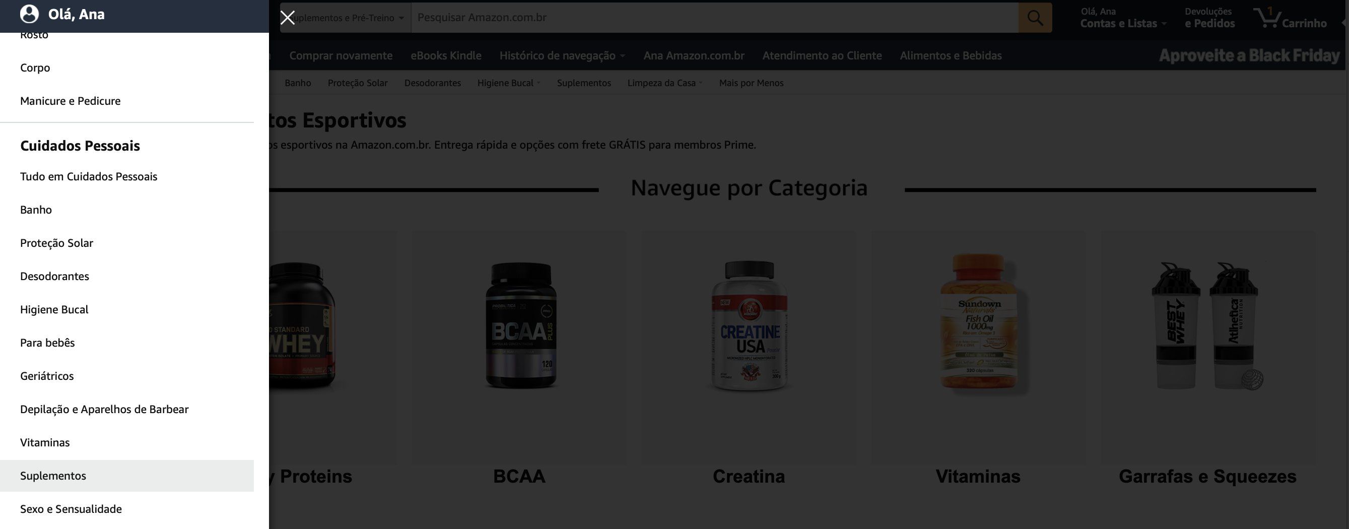Click the user avatar icon beside Olá, Ana

click(x=29, y=14)
